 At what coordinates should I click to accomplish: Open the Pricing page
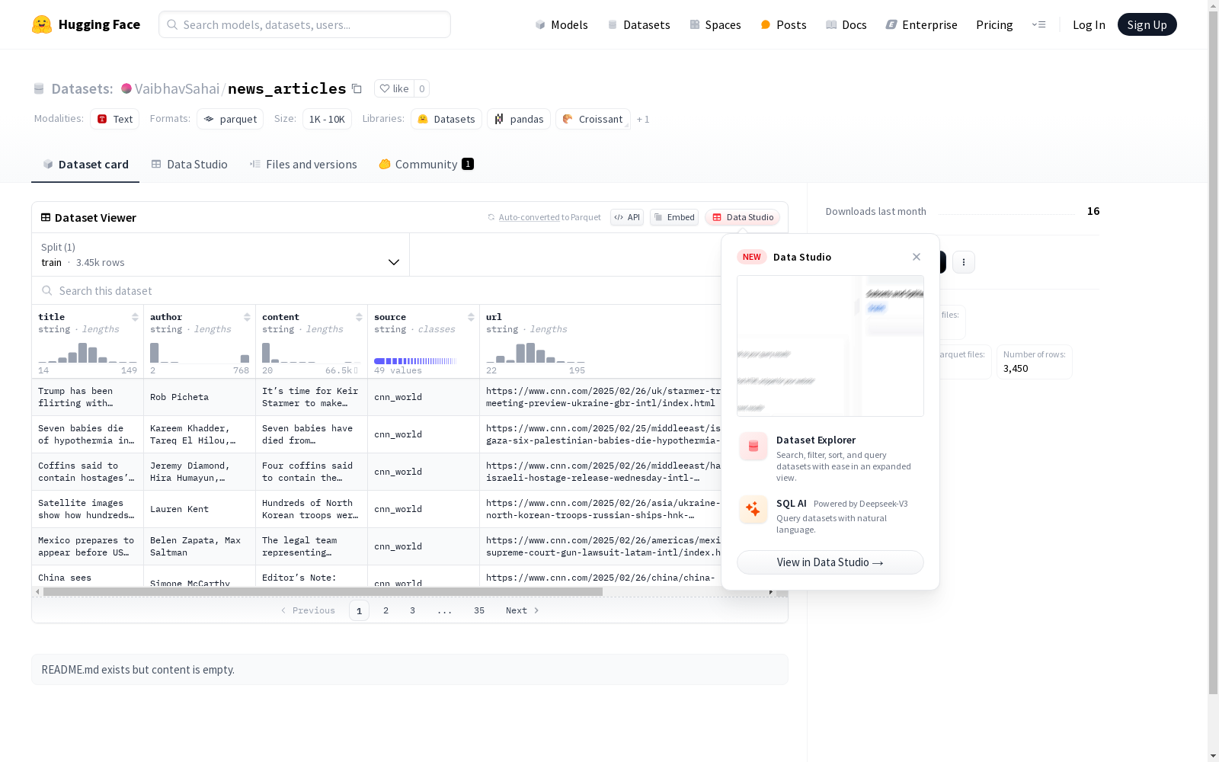click(994, 25)
